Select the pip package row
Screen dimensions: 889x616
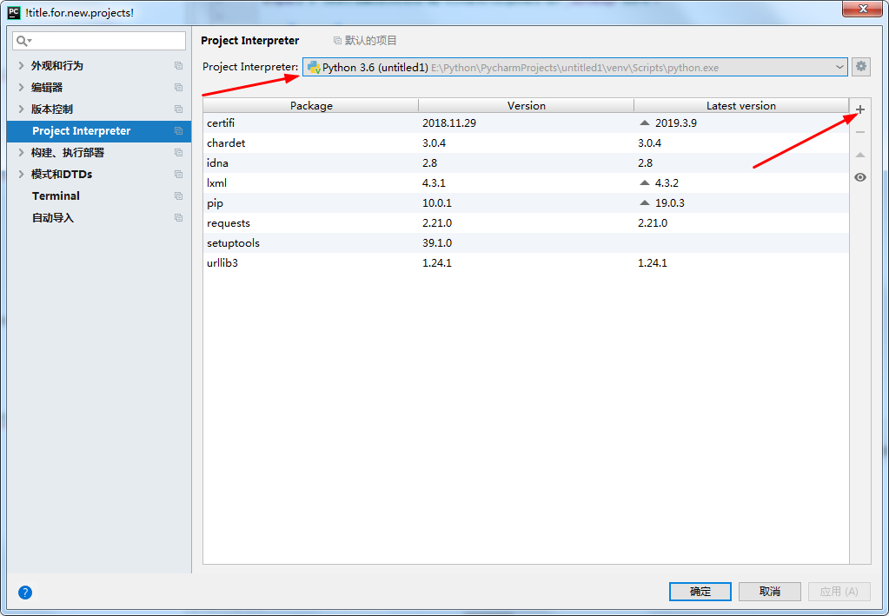[526, 203]
